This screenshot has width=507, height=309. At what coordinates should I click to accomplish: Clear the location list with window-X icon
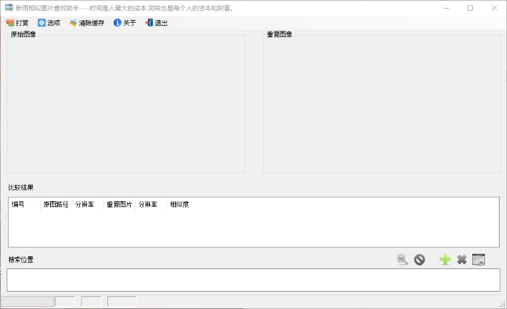pyautogui.click(x=478, y=260)
